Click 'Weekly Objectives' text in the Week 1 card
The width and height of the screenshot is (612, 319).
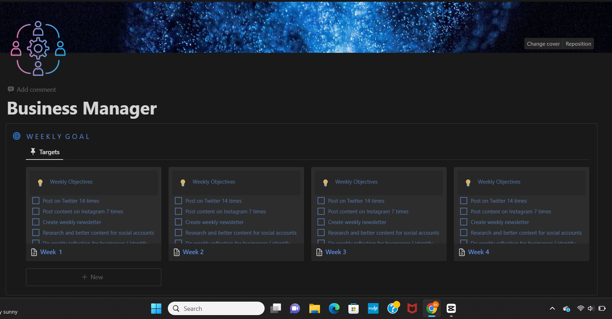click(71, 182)
